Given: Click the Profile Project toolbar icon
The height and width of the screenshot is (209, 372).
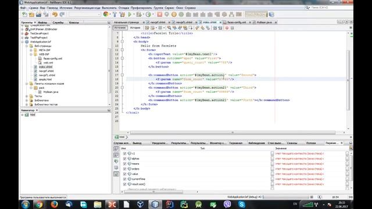Looking at the screenshot, I should pyautogui.click(x=148, y=15).
